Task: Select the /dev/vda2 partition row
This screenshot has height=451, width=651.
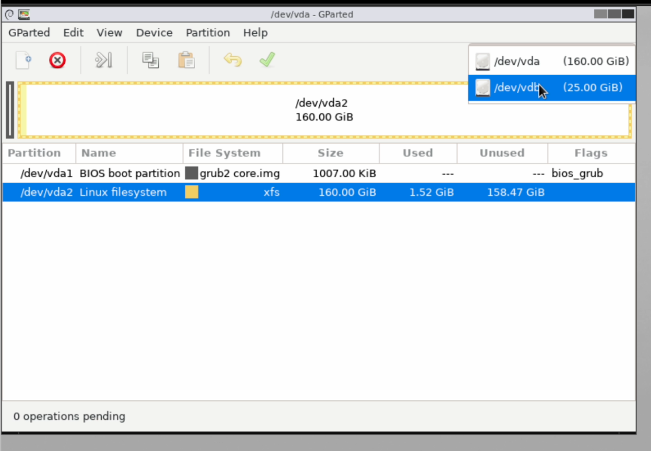Action: point(319,192)
